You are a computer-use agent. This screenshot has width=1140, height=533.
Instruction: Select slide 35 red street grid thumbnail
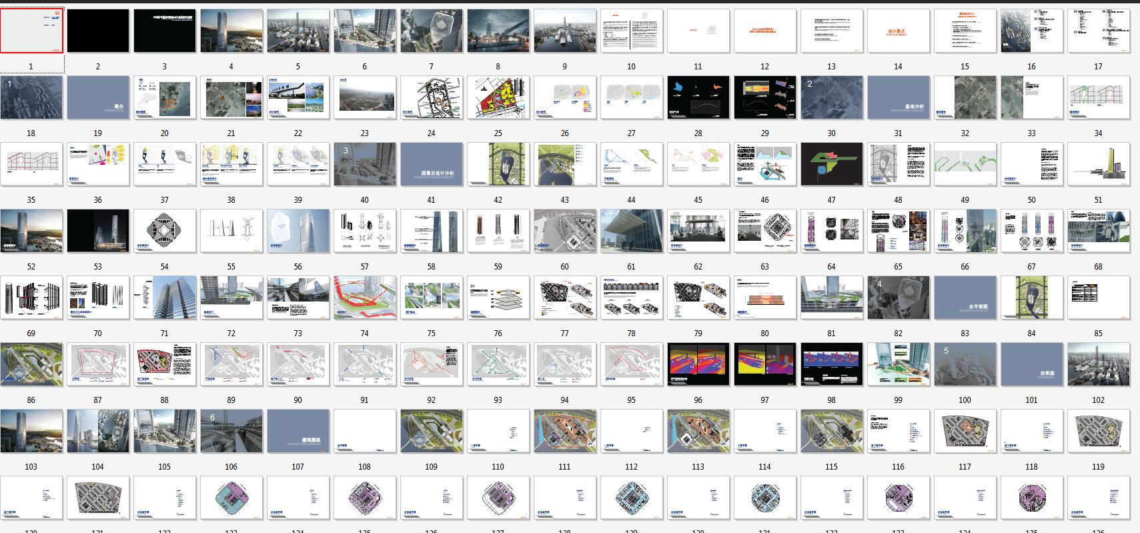coord(31,164)
